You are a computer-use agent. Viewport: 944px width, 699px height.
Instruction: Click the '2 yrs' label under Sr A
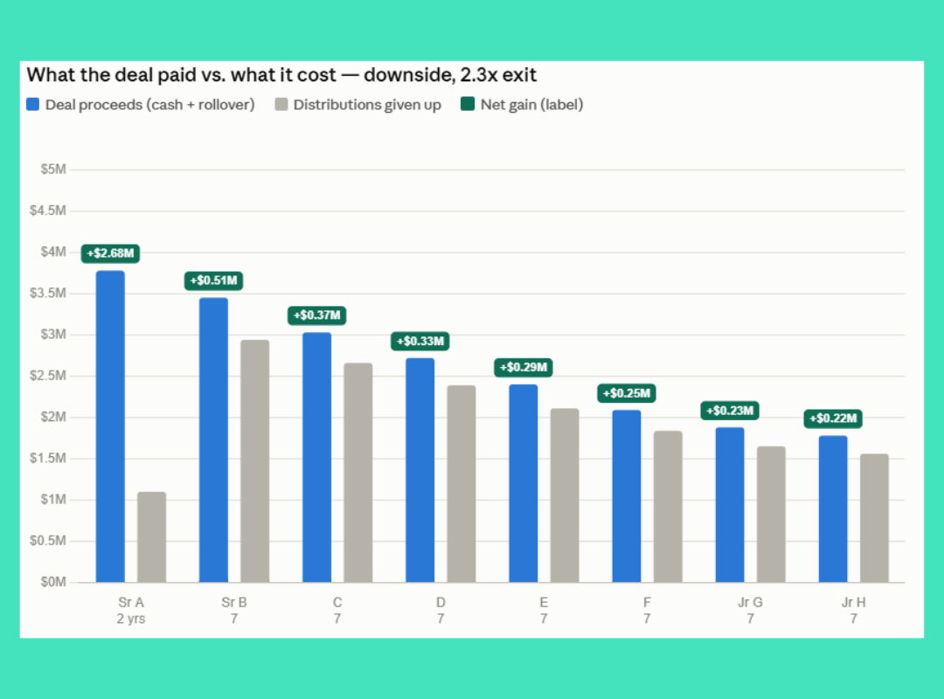pyautogui.click(x=131, y=619)
